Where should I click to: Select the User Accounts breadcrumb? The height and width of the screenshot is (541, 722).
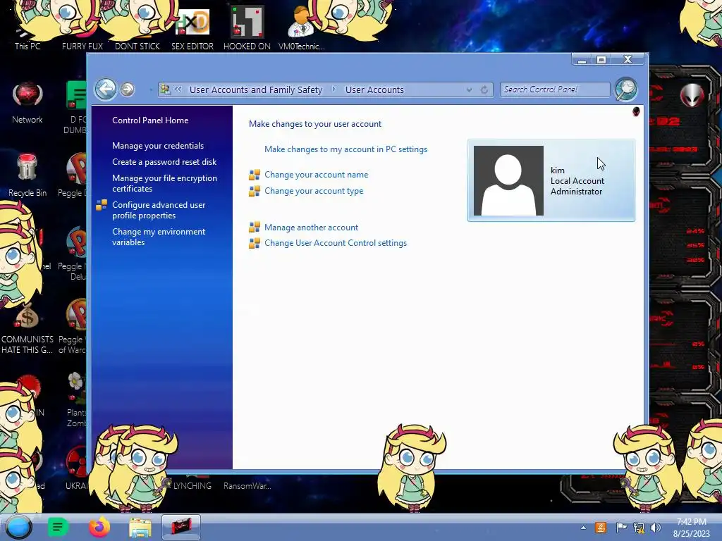374,89
